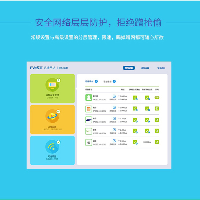This screenshot has width=200, height=200.
Task: Set upload limit for Apple device
Action: tap(135, 142)
